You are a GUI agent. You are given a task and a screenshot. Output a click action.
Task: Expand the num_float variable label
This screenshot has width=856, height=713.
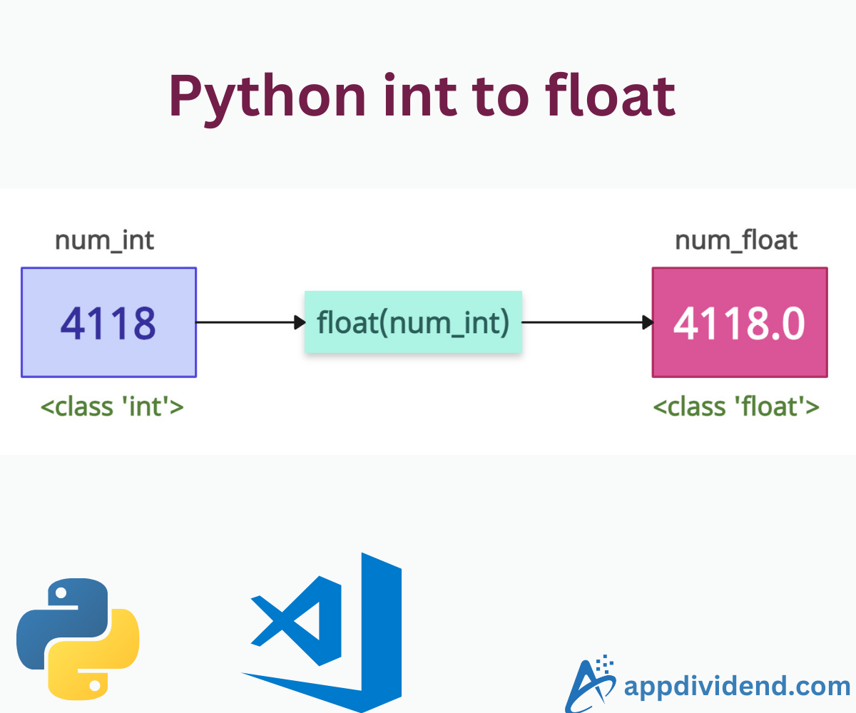[x=736, y=240]
